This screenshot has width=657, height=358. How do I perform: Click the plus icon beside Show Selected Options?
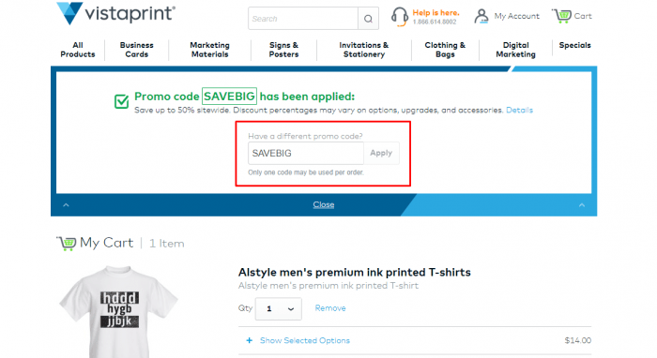click(x=250, y=340)
